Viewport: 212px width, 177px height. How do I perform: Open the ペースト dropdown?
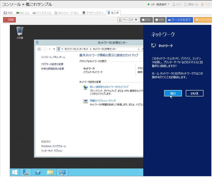pyautogui.click(x=128, y=20)
